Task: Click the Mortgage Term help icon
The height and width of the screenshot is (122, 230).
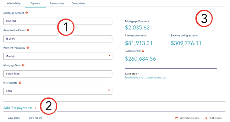Action: [x=23, y=65]
